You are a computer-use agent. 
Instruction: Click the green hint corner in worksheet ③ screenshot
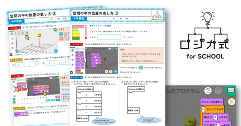pyautogui.click(x=116, y=49)
